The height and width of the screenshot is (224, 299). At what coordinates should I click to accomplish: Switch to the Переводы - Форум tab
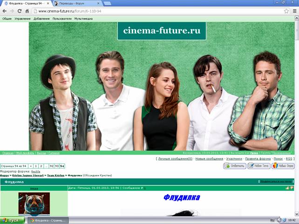pyautogui.click(x=77, y=3)
